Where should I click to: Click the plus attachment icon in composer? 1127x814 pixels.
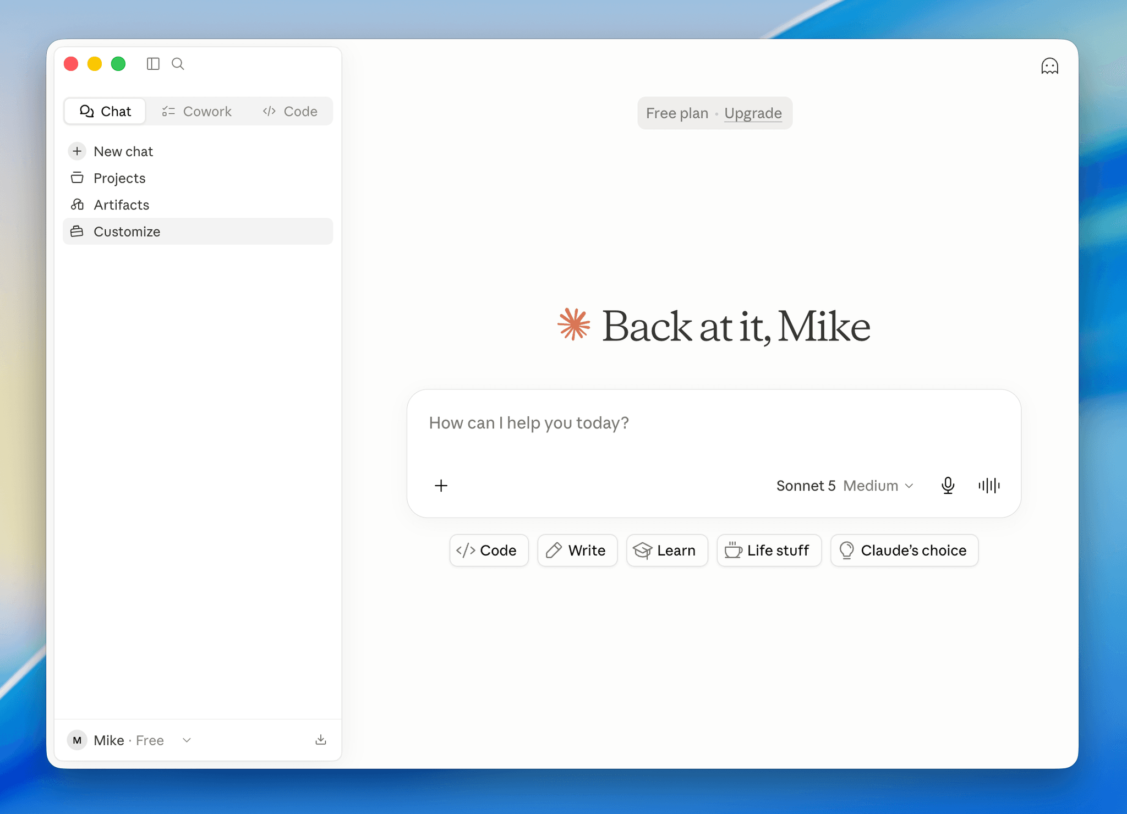point(441,486)
